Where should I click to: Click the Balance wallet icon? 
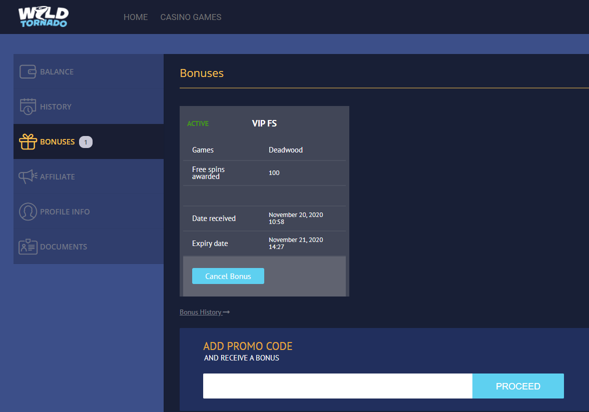pos(28,72)
